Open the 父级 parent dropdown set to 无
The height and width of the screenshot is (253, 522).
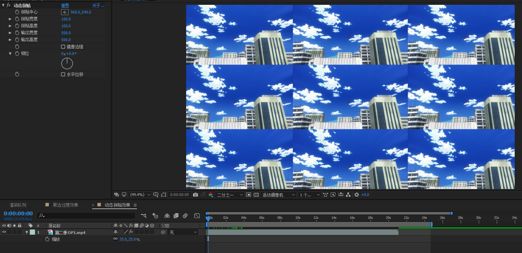(183, 232)
